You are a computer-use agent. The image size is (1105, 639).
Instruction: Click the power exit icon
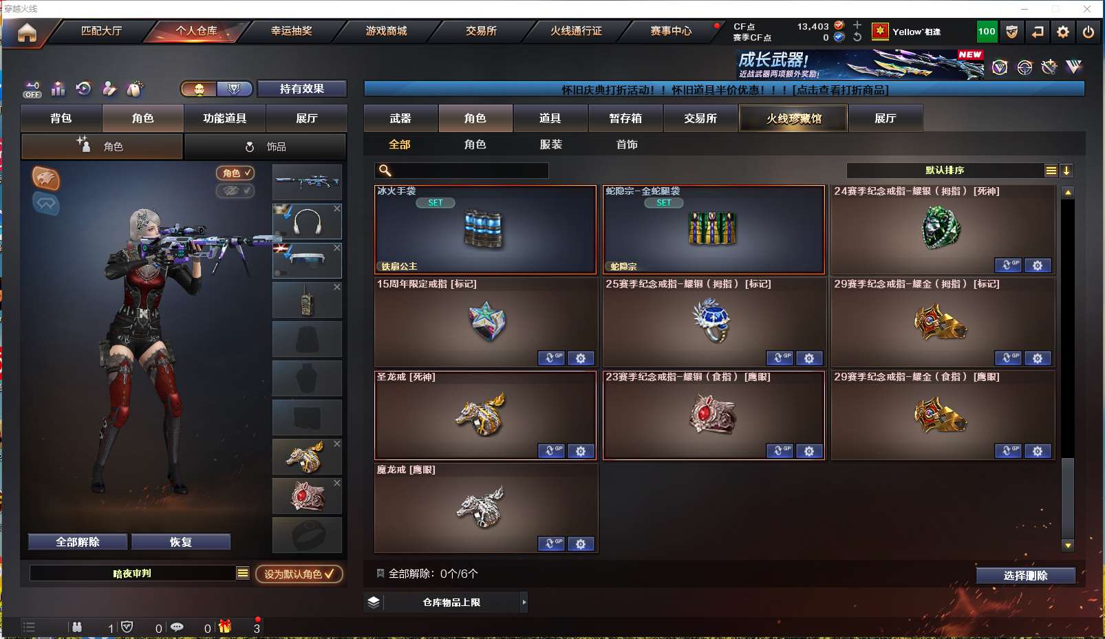coord(1088,32)
